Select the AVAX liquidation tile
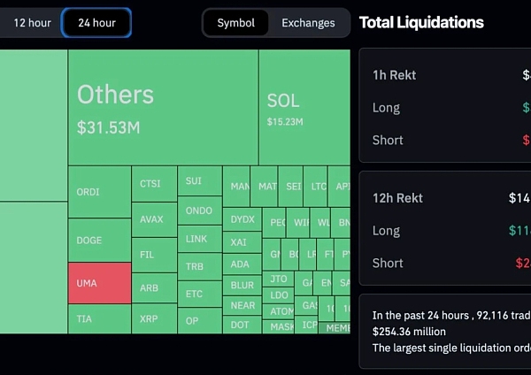The width and height of the screenshot is (531, 375). (x=154, y=219)
